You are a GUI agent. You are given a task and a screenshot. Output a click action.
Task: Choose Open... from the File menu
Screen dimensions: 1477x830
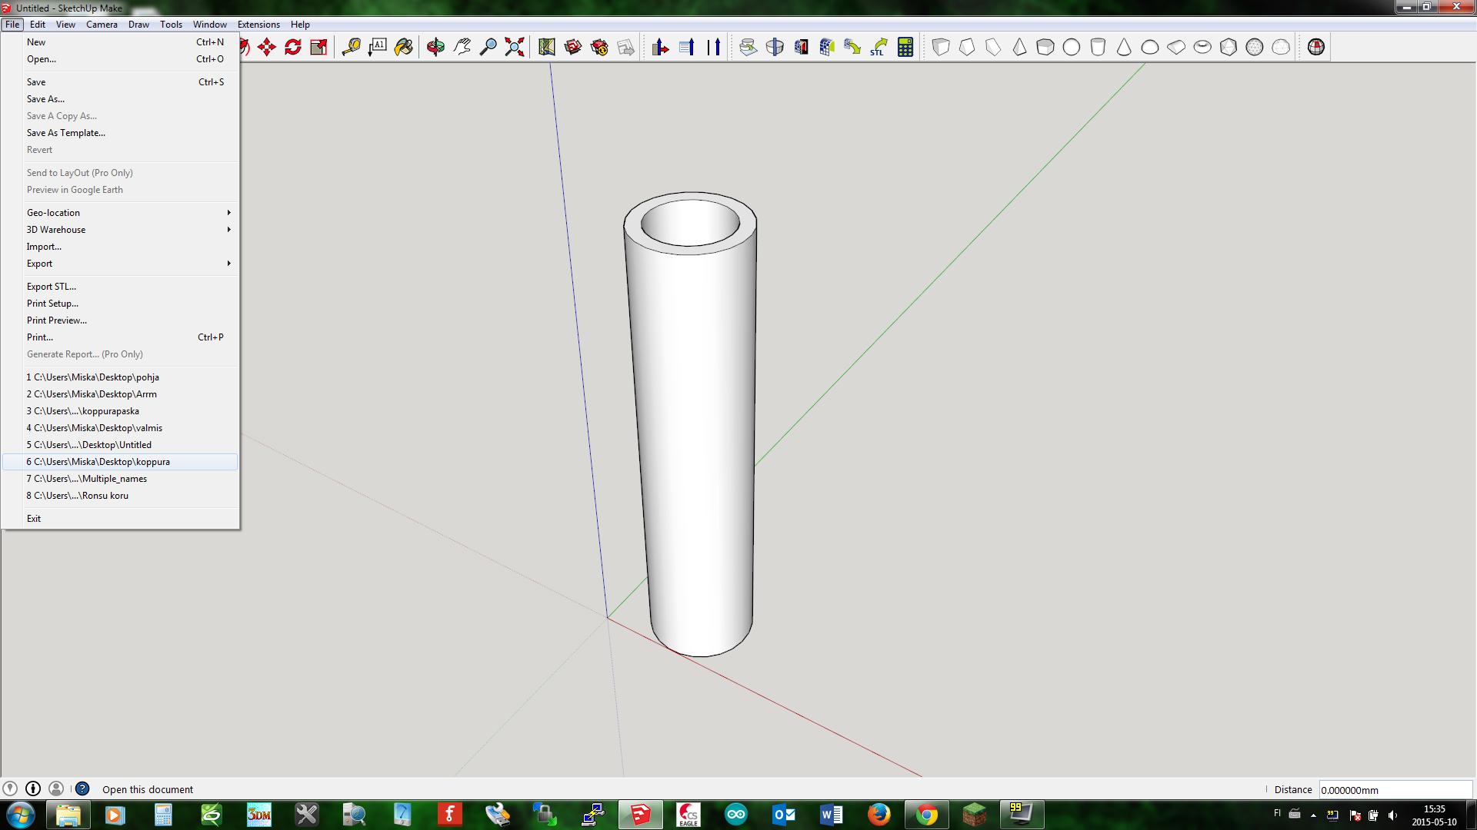121,59
